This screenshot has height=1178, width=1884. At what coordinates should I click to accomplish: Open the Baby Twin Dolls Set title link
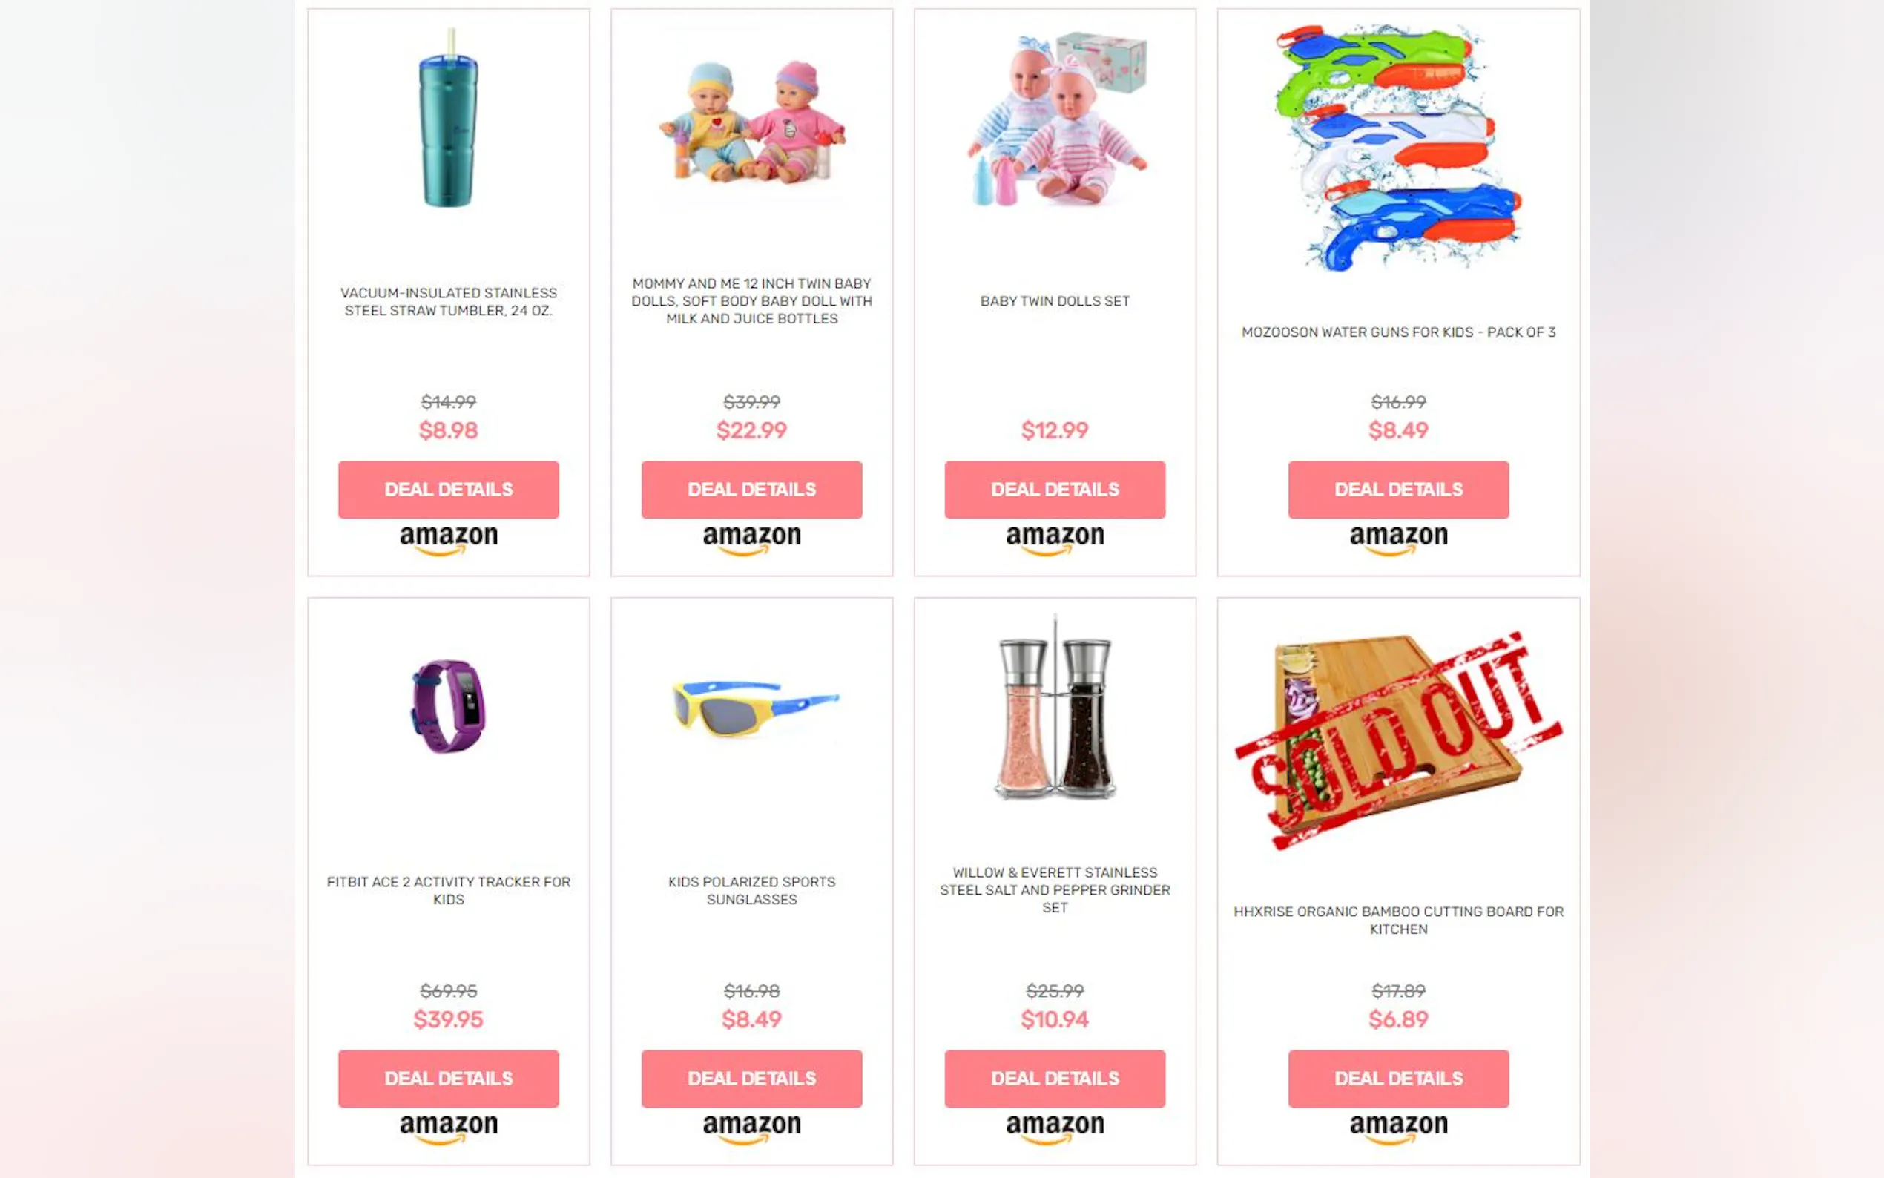click(1055, 300)
